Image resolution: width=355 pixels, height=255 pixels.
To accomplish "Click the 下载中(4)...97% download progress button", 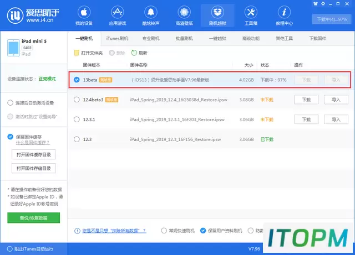I will (x=332, y=19).
